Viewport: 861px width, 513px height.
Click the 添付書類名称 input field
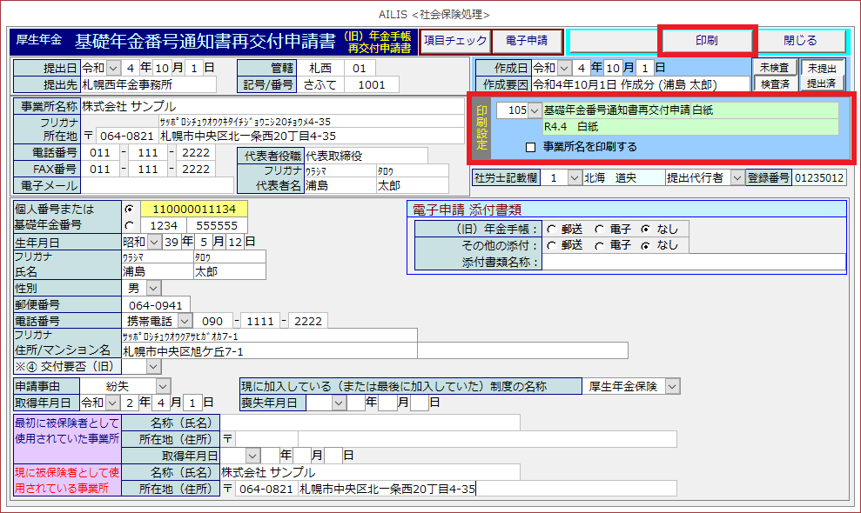click(x=694, y=262)
